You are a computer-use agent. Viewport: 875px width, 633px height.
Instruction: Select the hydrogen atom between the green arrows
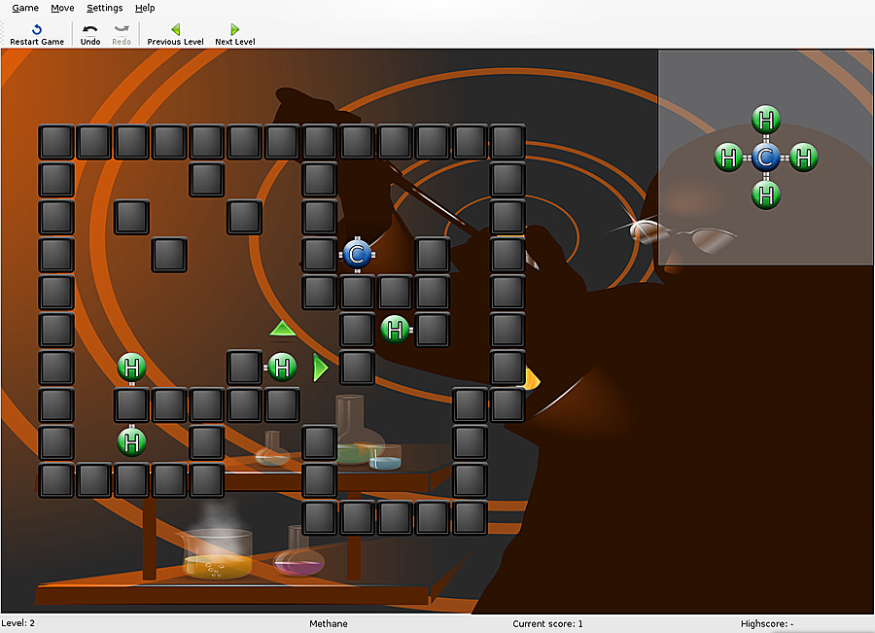281,368
